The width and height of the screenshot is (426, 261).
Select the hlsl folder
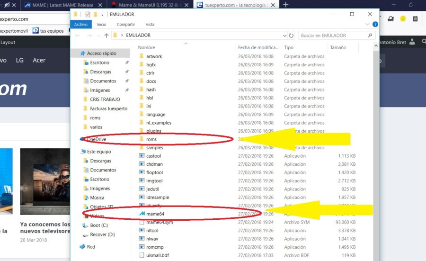click(x=150, y=98)
